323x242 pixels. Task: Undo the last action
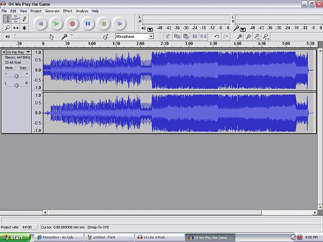tap(217, 37)
